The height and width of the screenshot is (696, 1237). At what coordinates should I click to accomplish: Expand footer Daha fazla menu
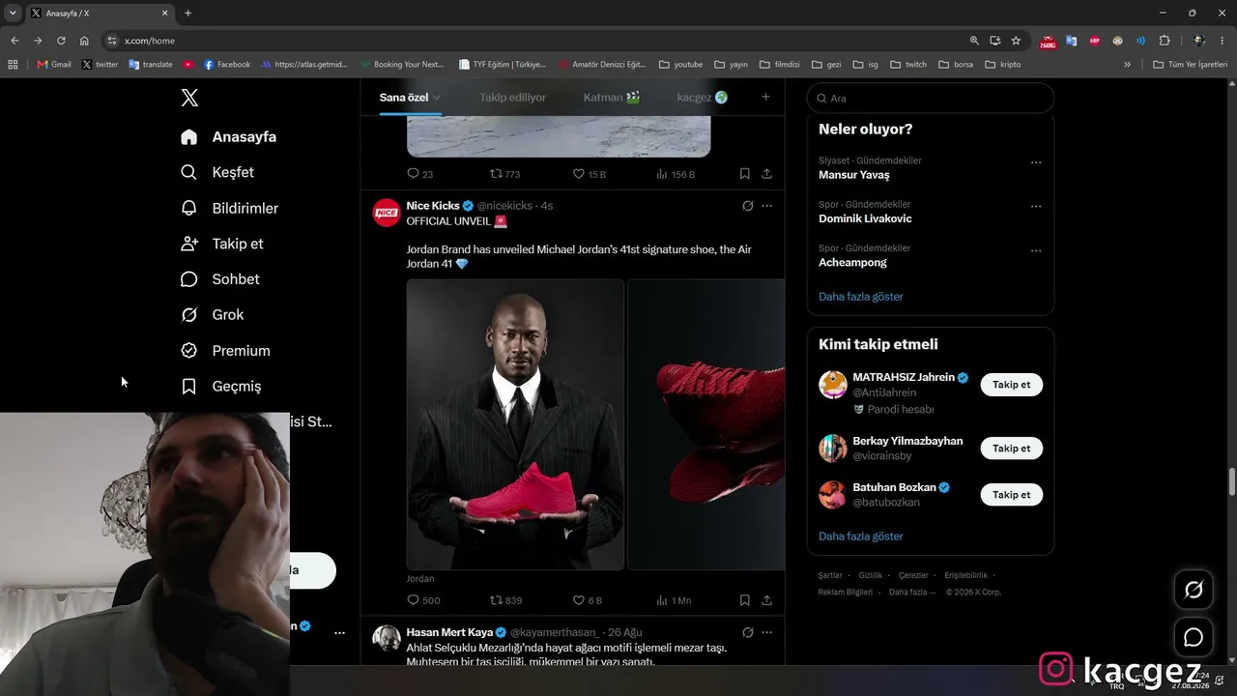coord(912,593)
